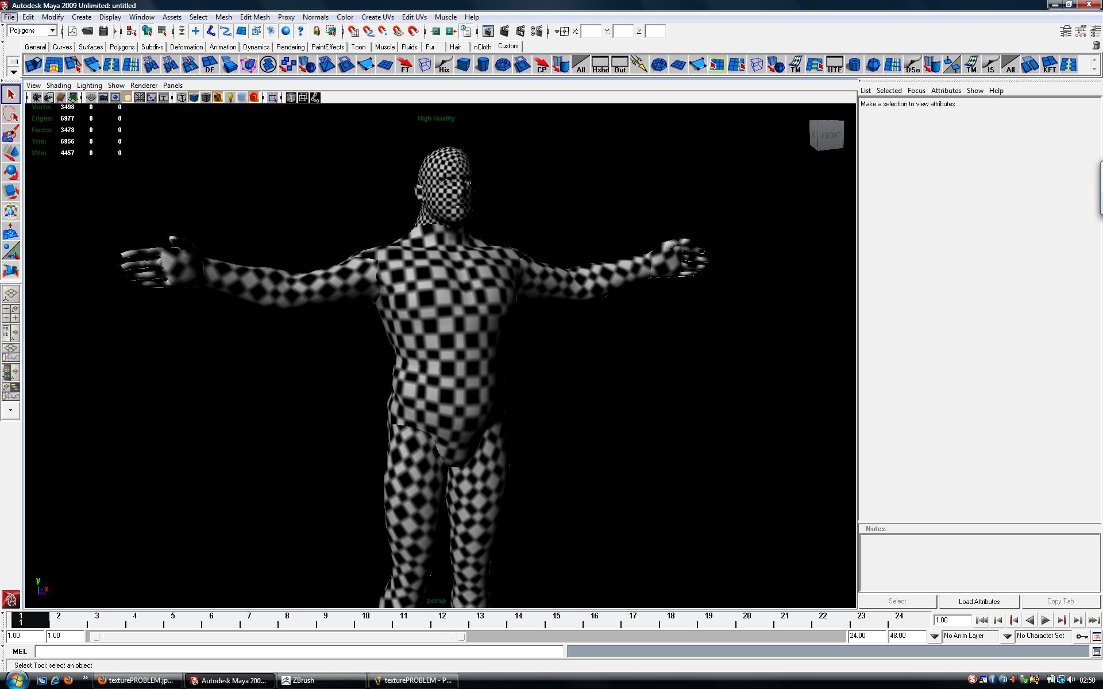Switch to the nCloth shelf tab
This screenshot has height=689, width=1103.
click(483, 47)
